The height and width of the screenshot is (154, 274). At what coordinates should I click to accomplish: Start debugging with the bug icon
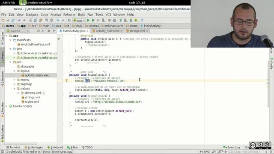pyautogui.click(x=93, y=20)
